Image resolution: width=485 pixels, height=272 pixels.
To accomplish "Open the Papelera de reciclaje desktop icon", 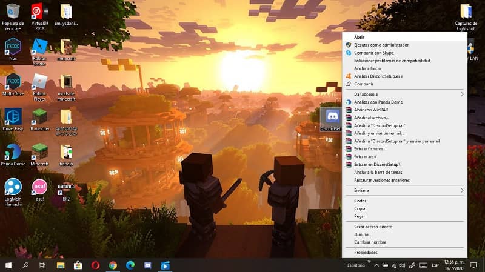I will point(13,17).
